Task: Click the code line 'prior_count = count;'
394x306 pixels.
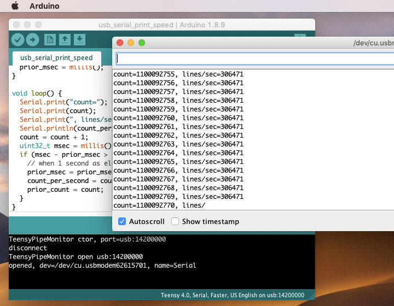Action: point(65,190)
